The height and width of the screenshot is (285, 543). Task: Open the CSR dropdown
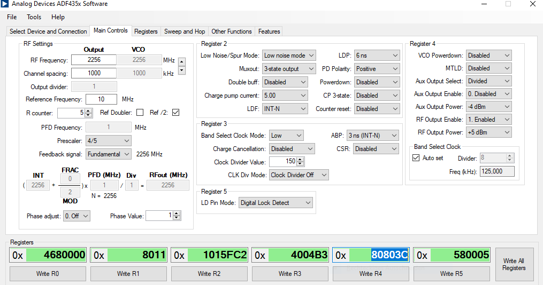point(376,149)
